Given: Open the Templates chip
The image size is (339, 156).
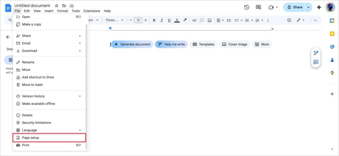Looking at the screenshot, I should [204, 45].
